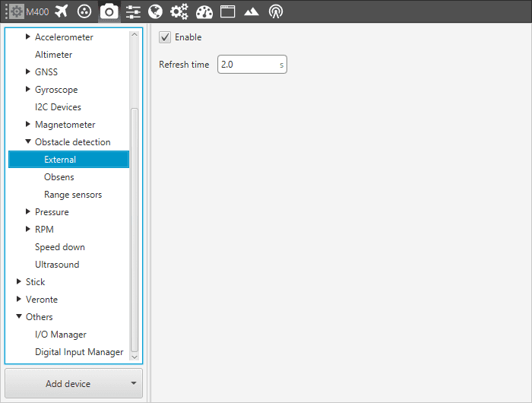Collapse the Obstacle detection node
This screenshot has height=403, width=532.
pyautogui.click(x=28, y=141)
